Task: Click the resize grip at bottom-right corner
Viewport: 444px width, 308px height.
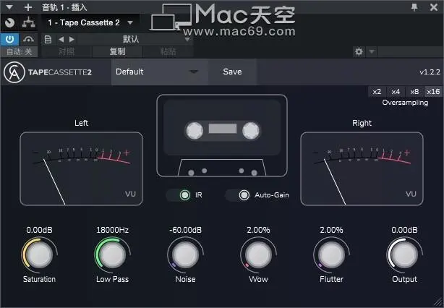Action: coord(437,301)
